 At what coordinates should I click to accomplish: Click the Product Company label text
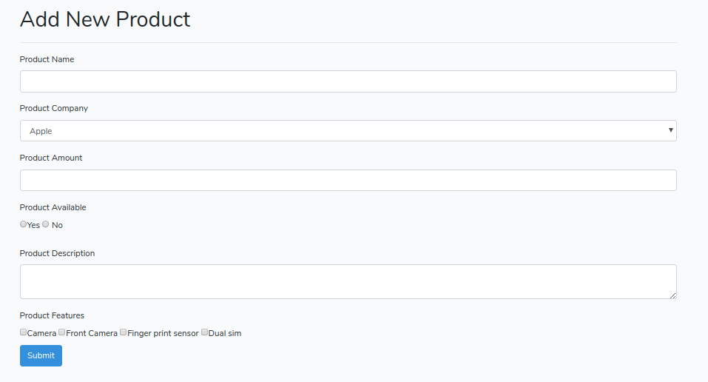point(53,108)
